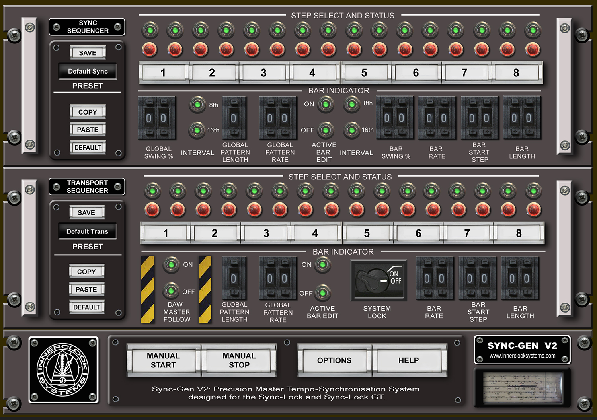Image resolution: width=597 pixels, height=420 pixels.
Task: Toggle red step LED above Sync bar 5 left
Action: [x=354, y=50]
